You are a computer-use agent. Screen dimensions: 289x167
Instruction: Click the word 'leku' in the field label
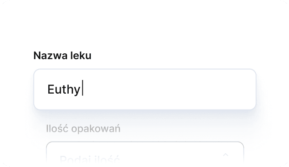[x=81, y=56]
